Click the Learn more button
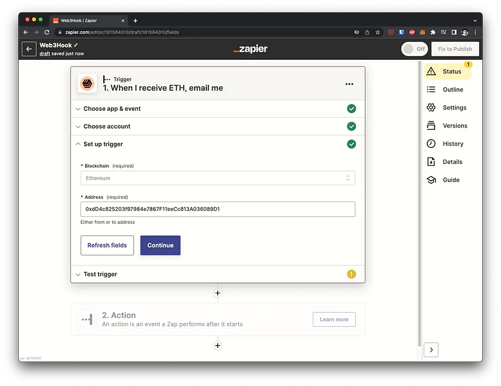The height and width of the screenshot is (386, 501). click(334, 319)
